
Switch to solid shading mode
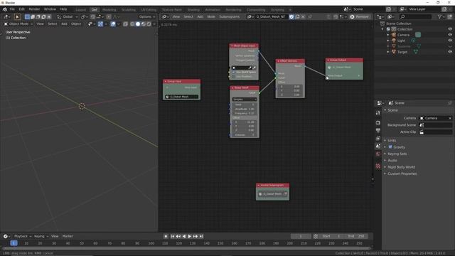click(x=138, y=24)
